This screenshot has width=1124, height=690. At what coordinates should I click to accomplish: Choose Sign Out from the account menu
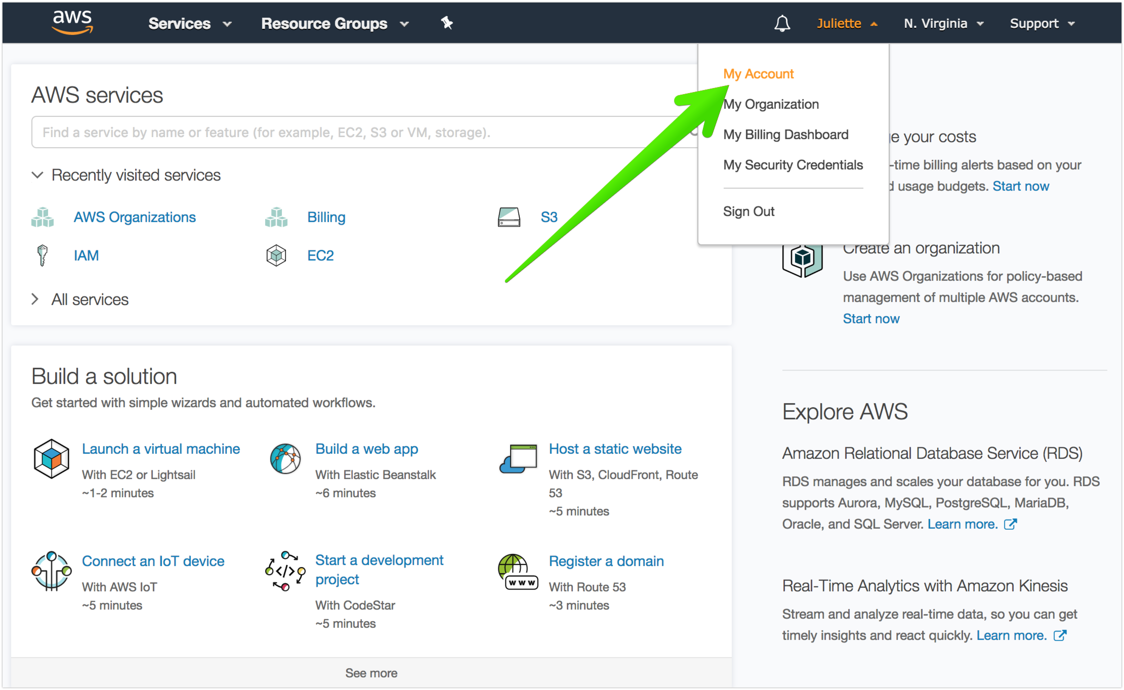[749, 211]
